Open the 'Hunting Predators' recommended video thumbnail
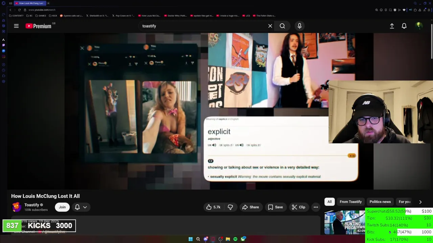This screenshot has width=433, height=243. coord(345,222)
